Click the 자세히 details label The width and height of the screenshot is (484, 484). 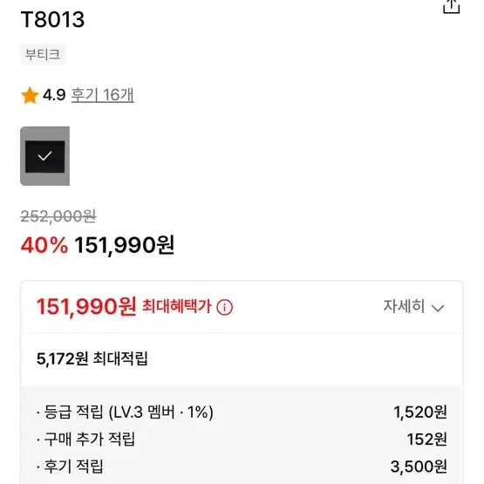point(404,306)
